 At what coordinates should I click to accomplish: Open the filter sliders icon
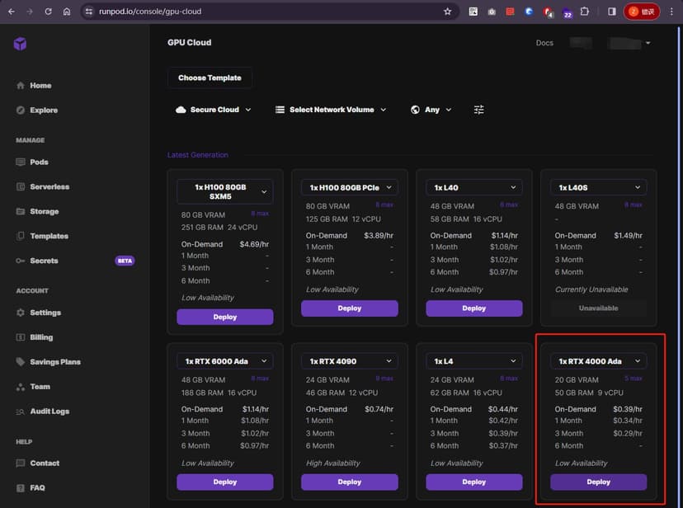pyautogui.click(x=479, y=110)
